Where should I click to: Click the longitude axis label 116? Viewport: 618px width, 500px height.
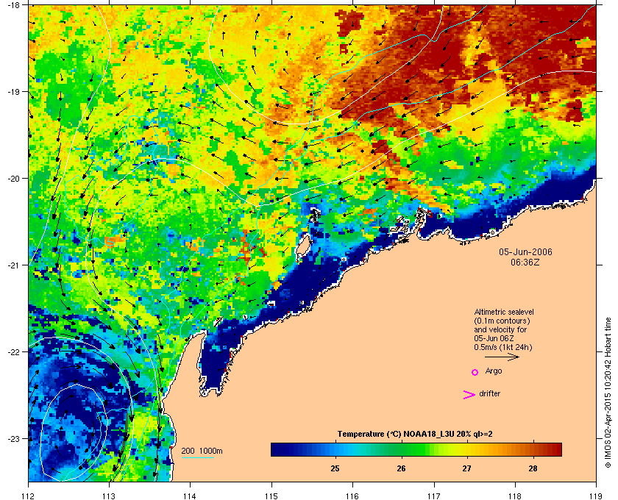[x=352, y=496]
